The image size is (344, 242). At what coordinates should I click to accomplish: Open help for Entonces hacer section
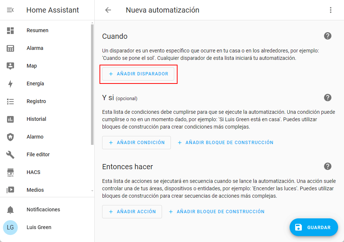pyautogui.click(x=327, y=166)
